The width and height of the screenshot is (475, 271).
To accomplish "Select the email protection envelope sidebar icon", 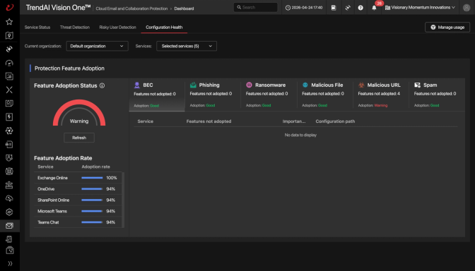I will [9, 226].
